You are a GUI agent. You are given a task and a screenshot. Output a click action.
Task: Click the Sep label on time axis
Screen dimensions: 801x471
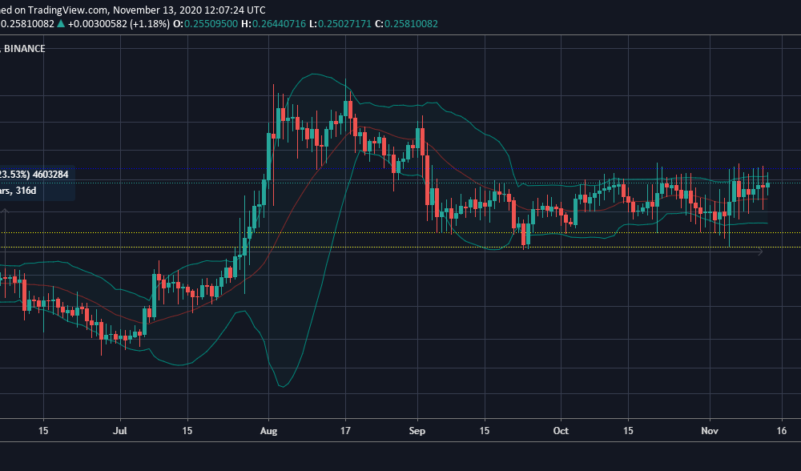coord(417,431)
